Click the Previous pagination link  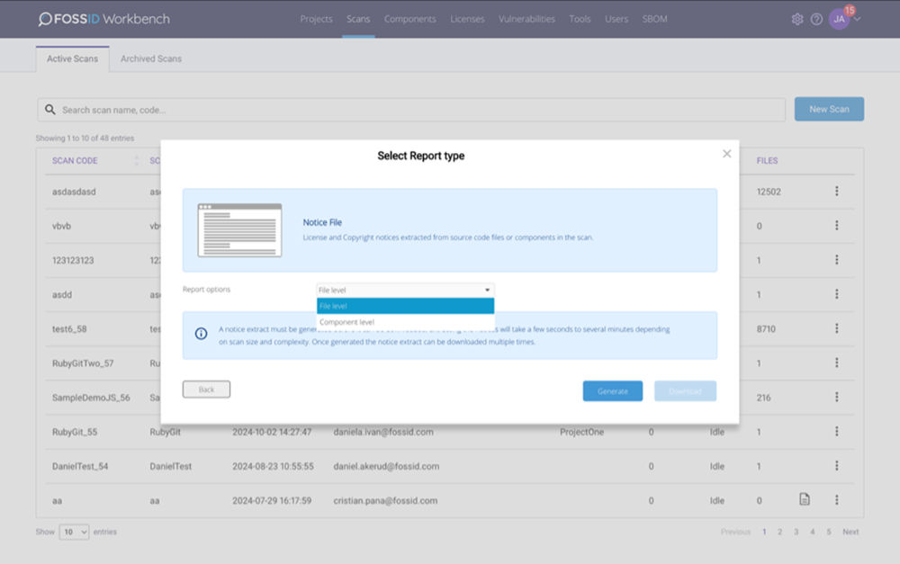click(736, 532)
